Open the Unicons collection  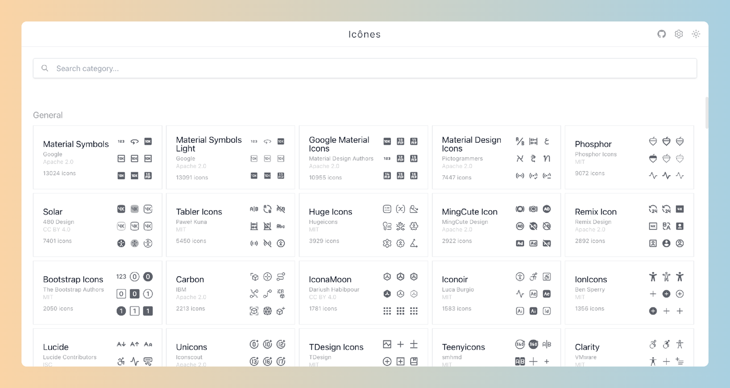click(230, 347)
